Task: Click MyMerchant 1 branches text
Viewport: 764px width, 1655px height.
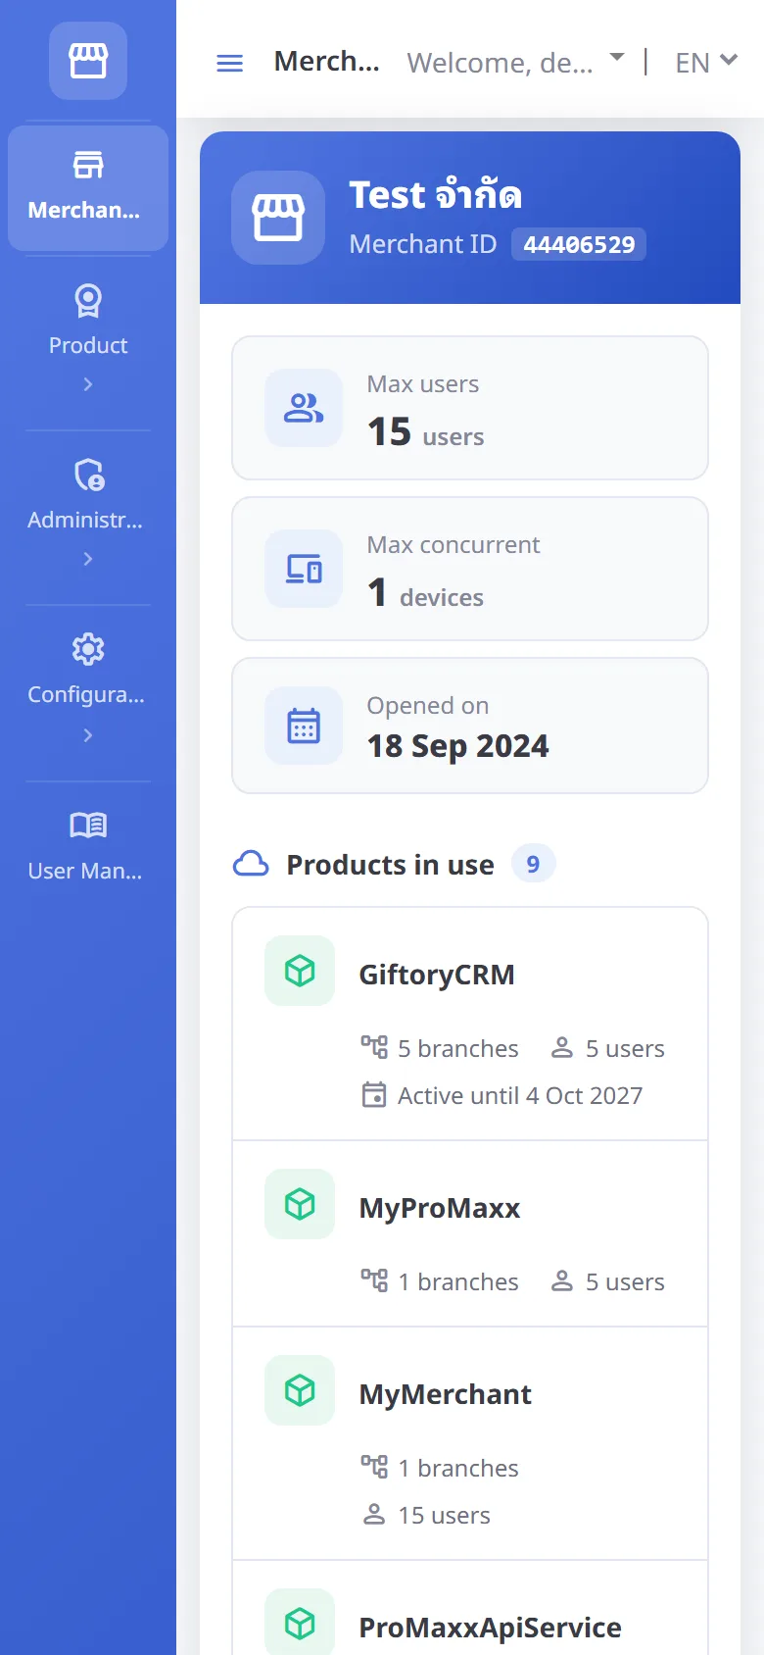Action: coord(457,1468)
